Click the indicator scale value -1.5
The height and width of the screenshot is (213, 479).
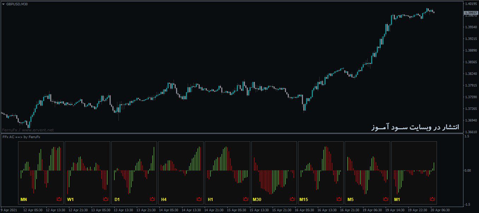click(468, 205)
